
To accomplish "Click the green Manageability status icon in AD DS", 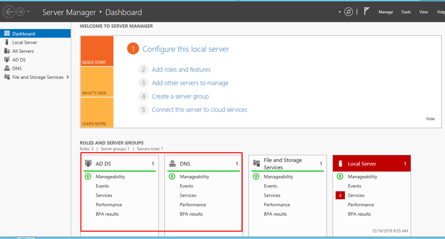I will 88,176.
